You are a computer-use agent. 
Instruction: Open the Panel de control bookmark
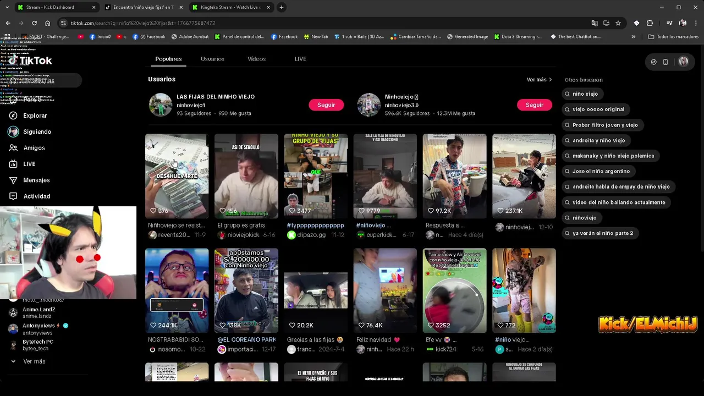[239, 37]
